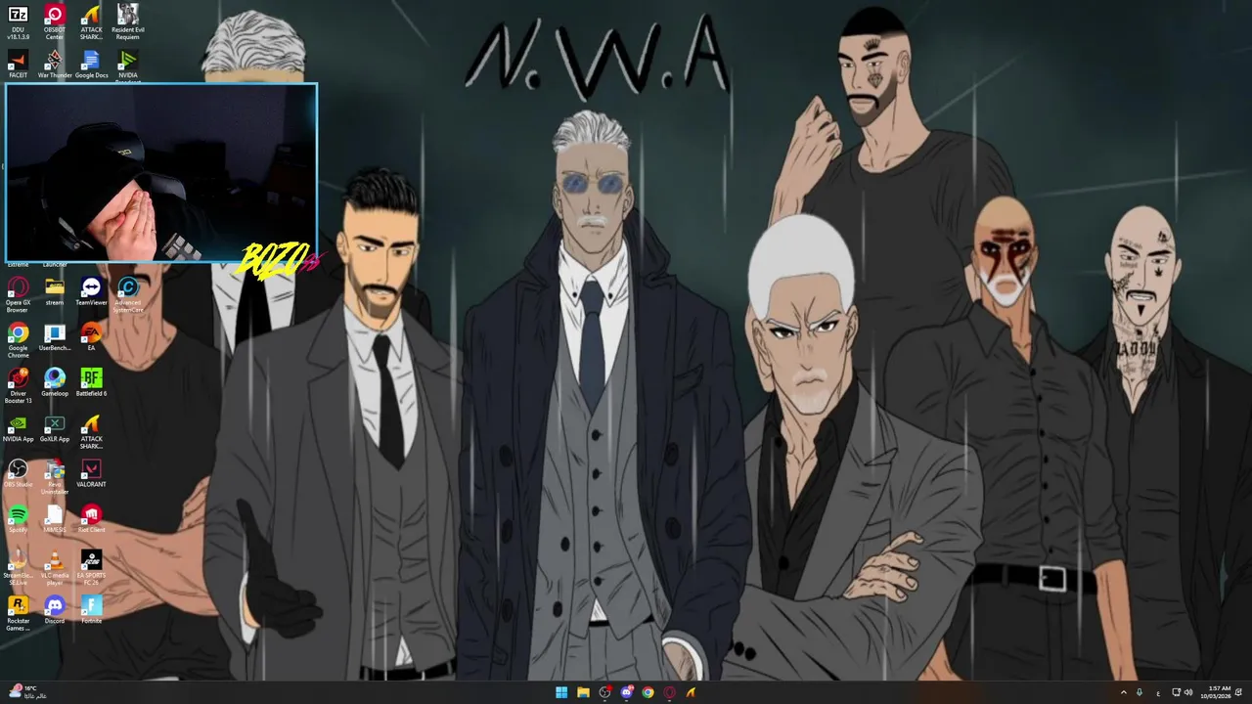Open the EA SPORTS FC 26 shortcut
The height and width of the screenshot is (704, 1252).
tap(91, 567)
